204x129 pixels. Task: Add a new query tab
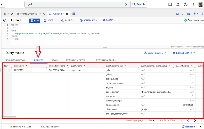(74, 14)
